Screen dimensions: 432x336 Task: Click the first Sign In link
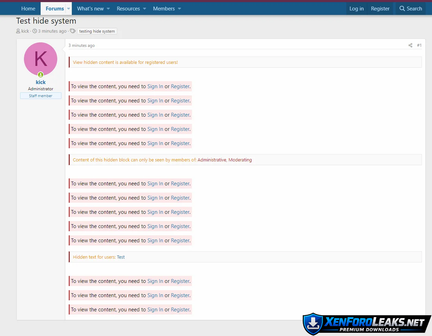[x=155, y=86]
